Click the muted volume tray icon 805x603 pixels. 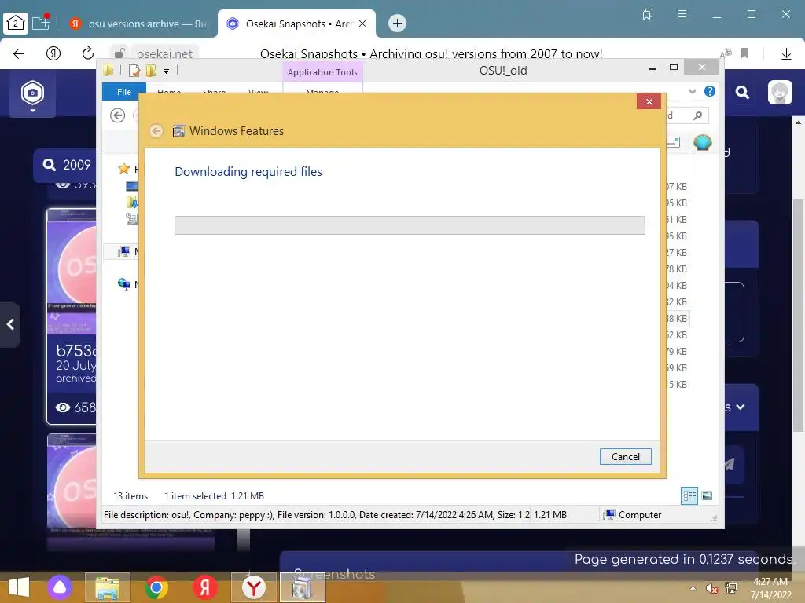pyautogui.click(x=711, y=588)
